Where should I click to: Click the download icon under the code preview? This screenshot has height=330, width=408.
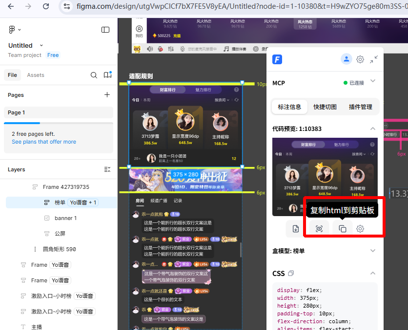pyautogui.click(x=296, y=229)
